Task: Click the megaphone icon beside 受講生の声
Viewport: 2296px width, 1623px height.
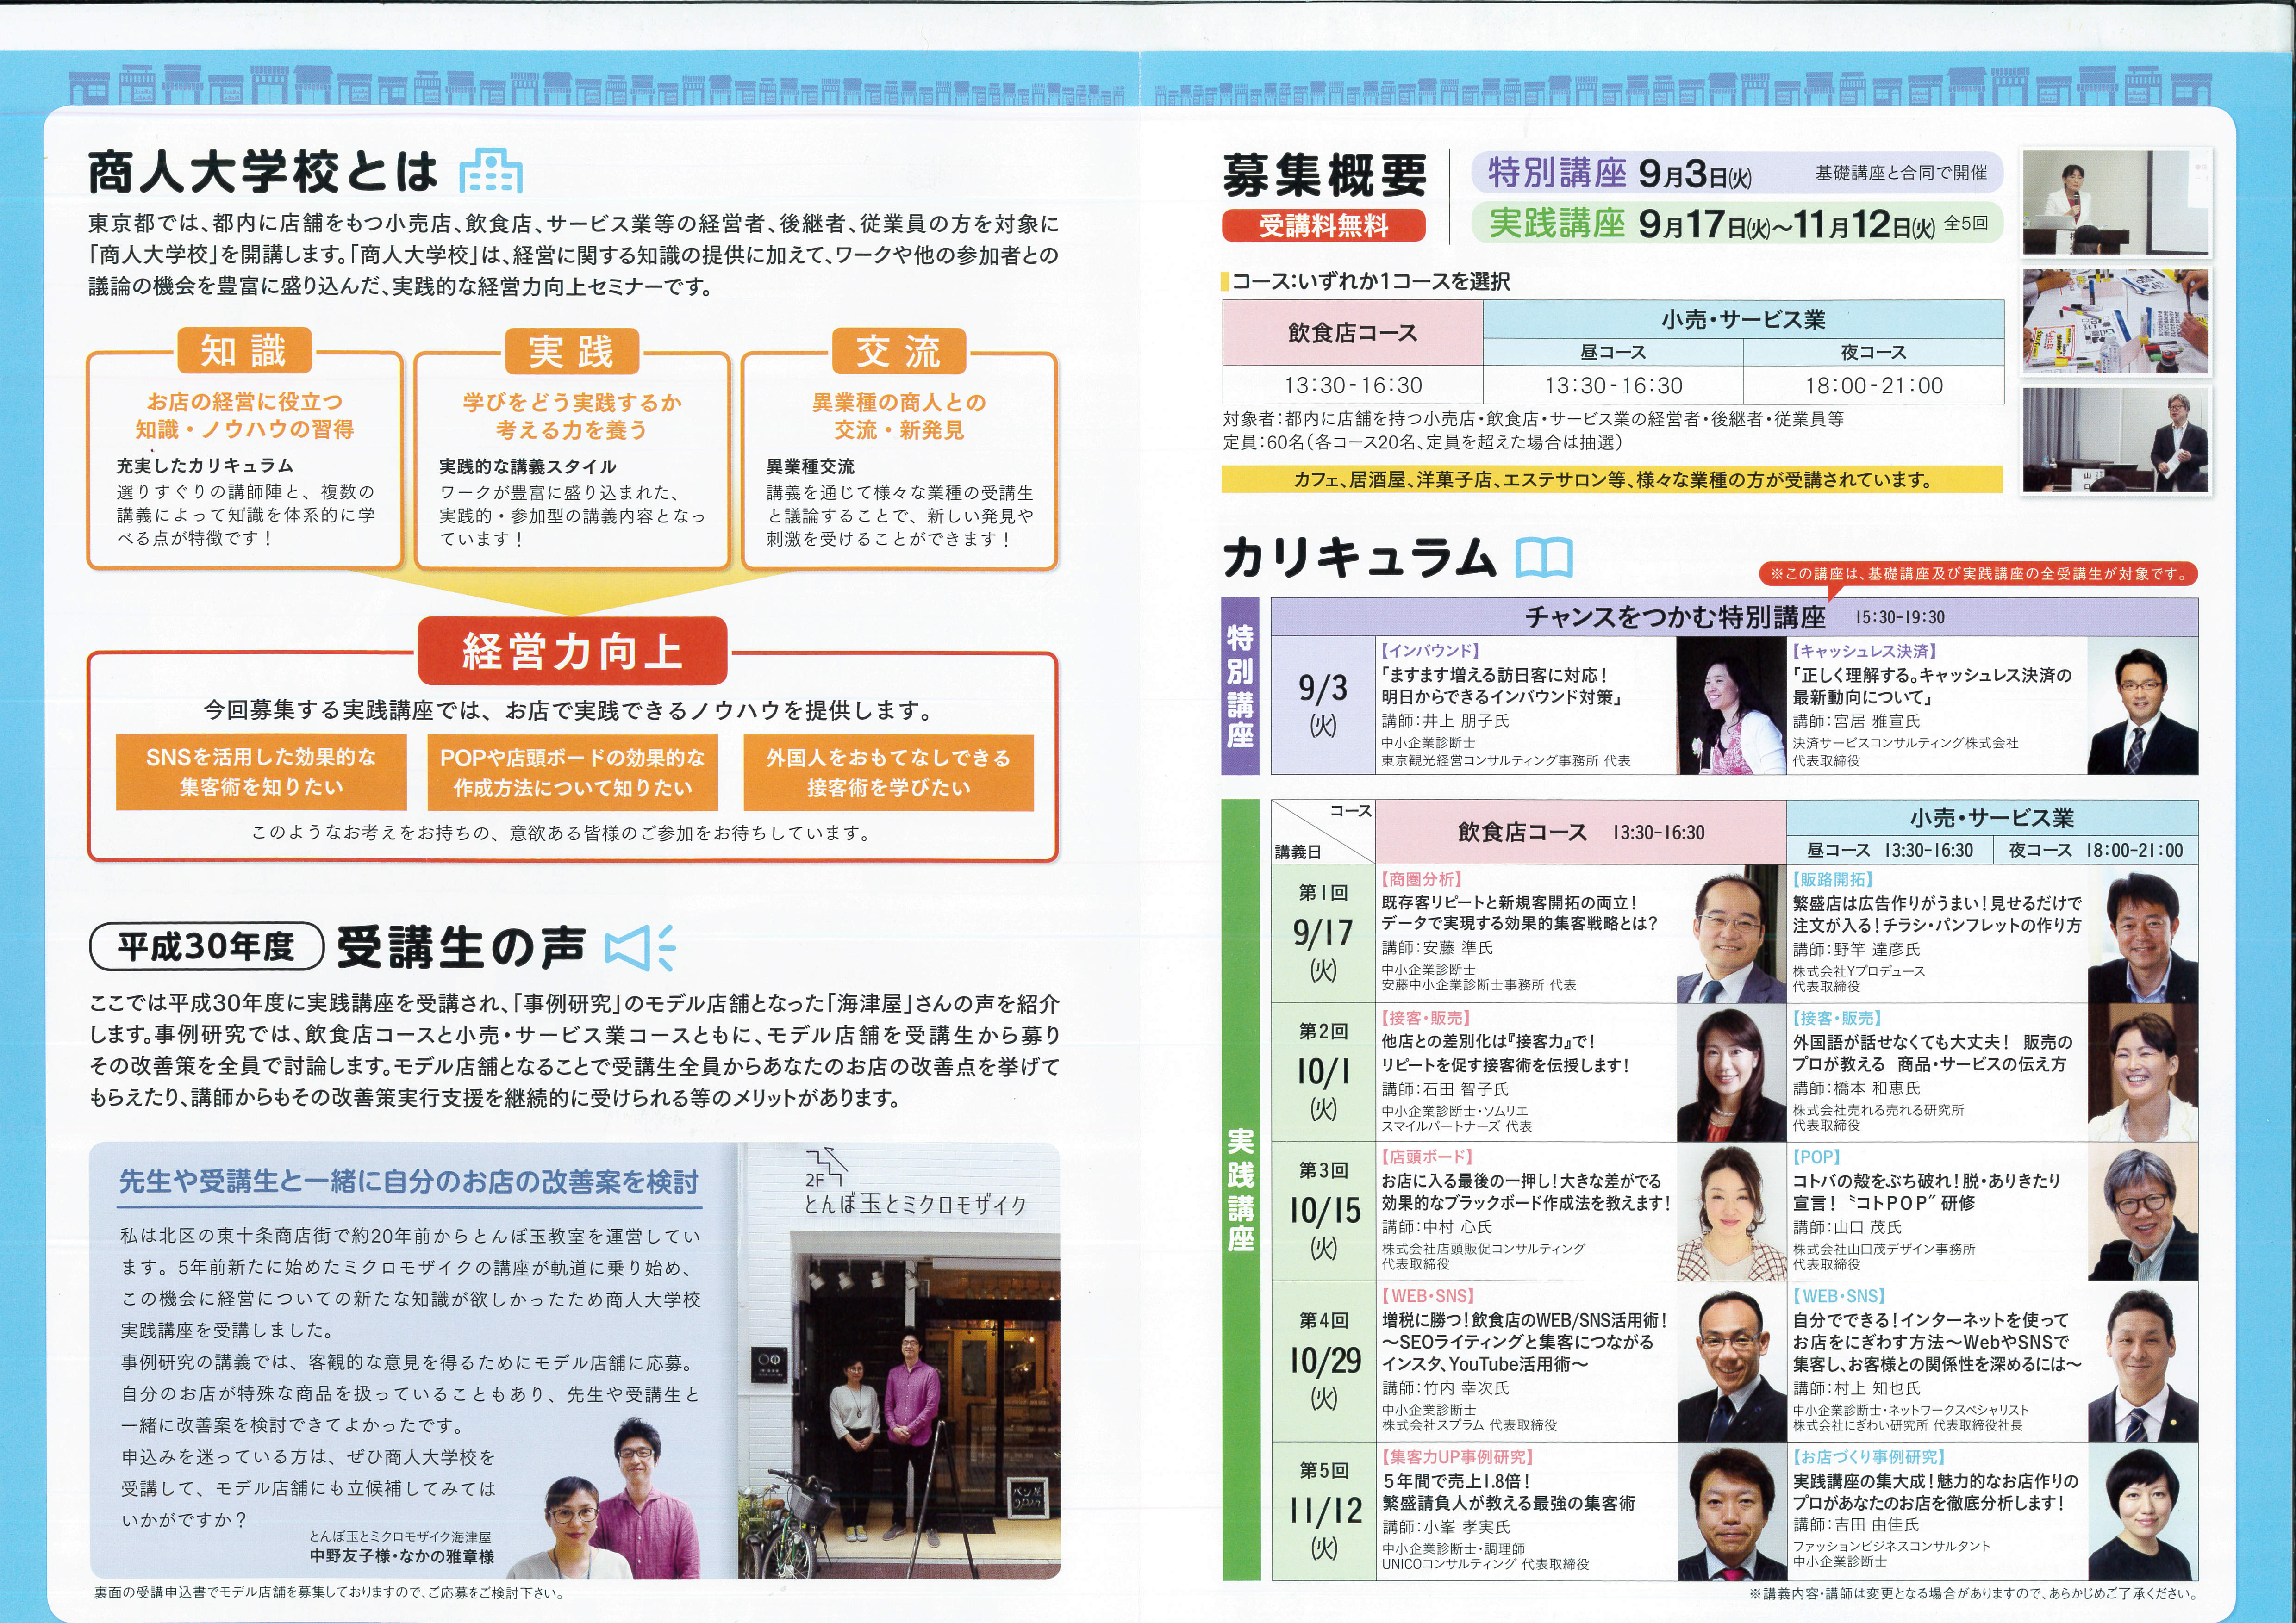Action: tap(640, 948)
